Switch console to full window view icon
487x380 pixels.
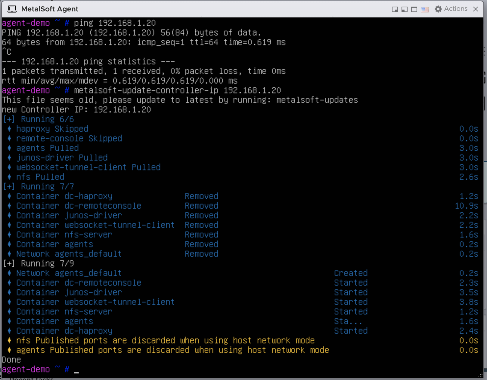coord(414,9)
